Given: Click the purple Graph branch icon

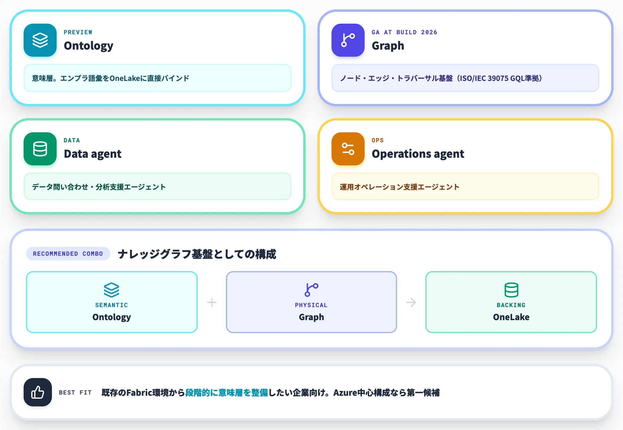Looking at the screenshot, I should 348,40.
